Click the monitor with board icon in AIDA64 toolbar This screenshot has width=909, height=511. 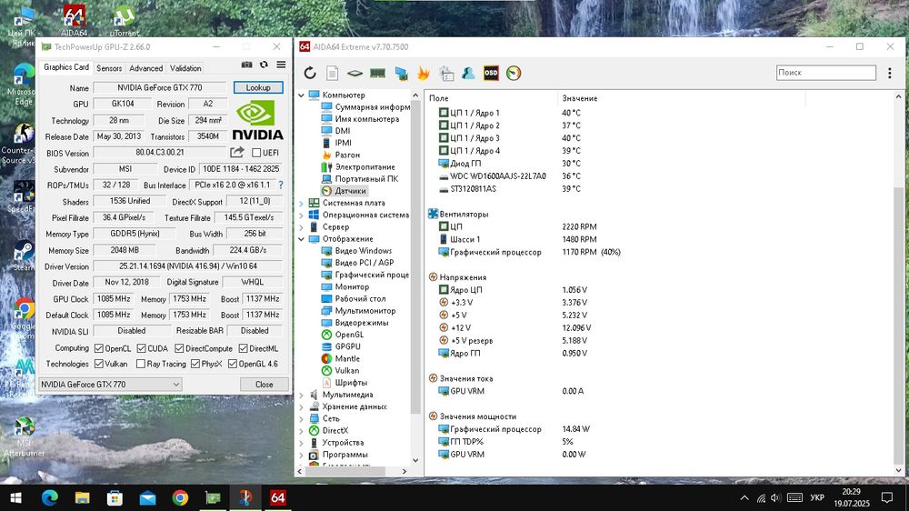point(401,73)
